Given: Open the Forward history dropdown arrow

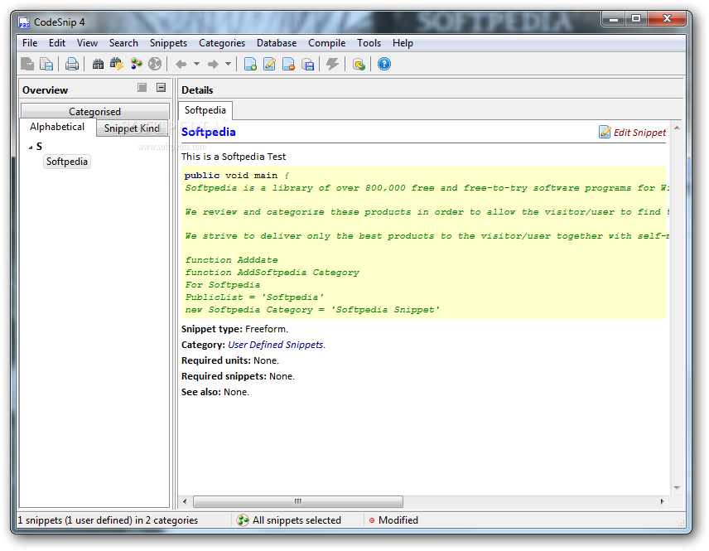Looking at the screenshot, I should (x=228, y=65).
